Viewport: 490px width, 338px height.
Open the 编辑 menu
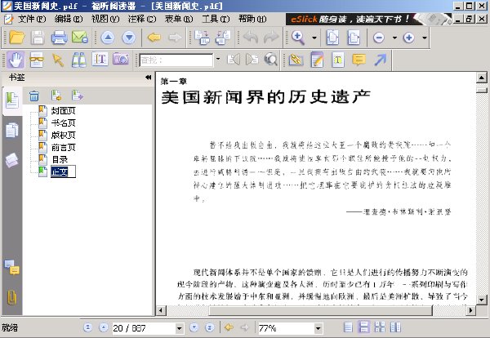(69, 19)
